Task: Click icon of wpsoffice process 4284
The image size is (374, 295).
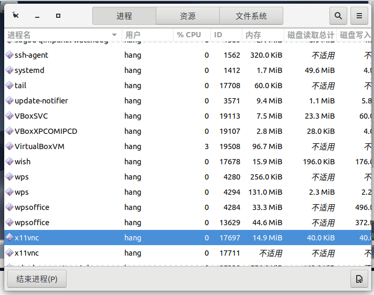Action: coord(9,207)
